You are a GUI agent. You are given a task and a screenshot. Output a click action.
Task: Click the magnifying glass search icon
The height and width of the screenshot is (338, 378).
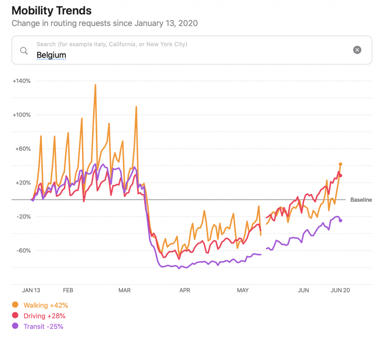click(24, 51)
